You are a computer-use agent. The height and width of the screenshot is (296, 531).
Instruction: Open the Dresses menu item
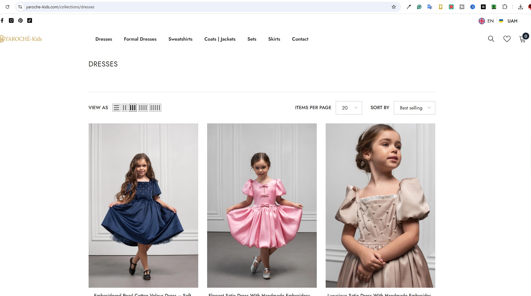click(104, 39)
